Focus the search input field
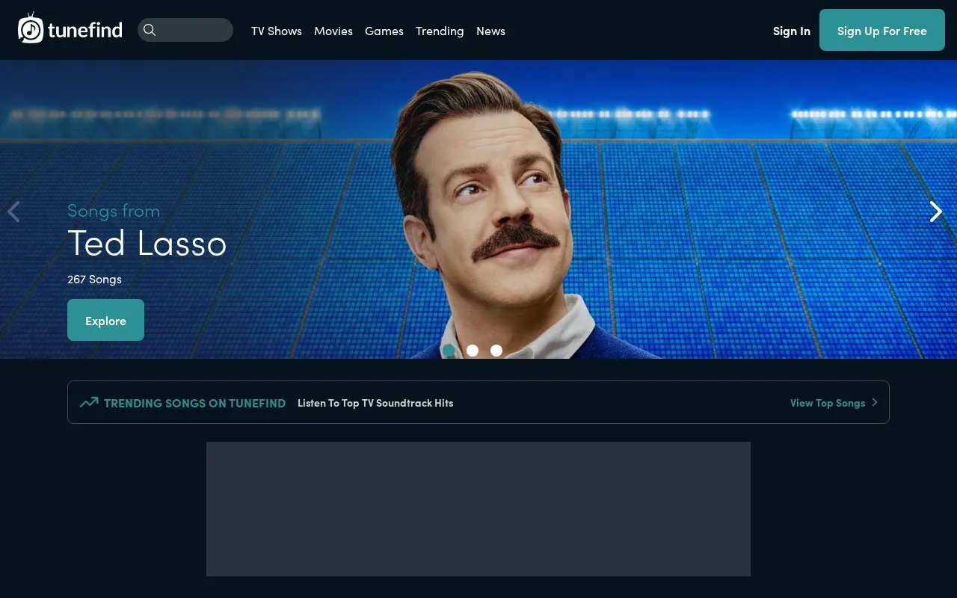 coord(185,30)
